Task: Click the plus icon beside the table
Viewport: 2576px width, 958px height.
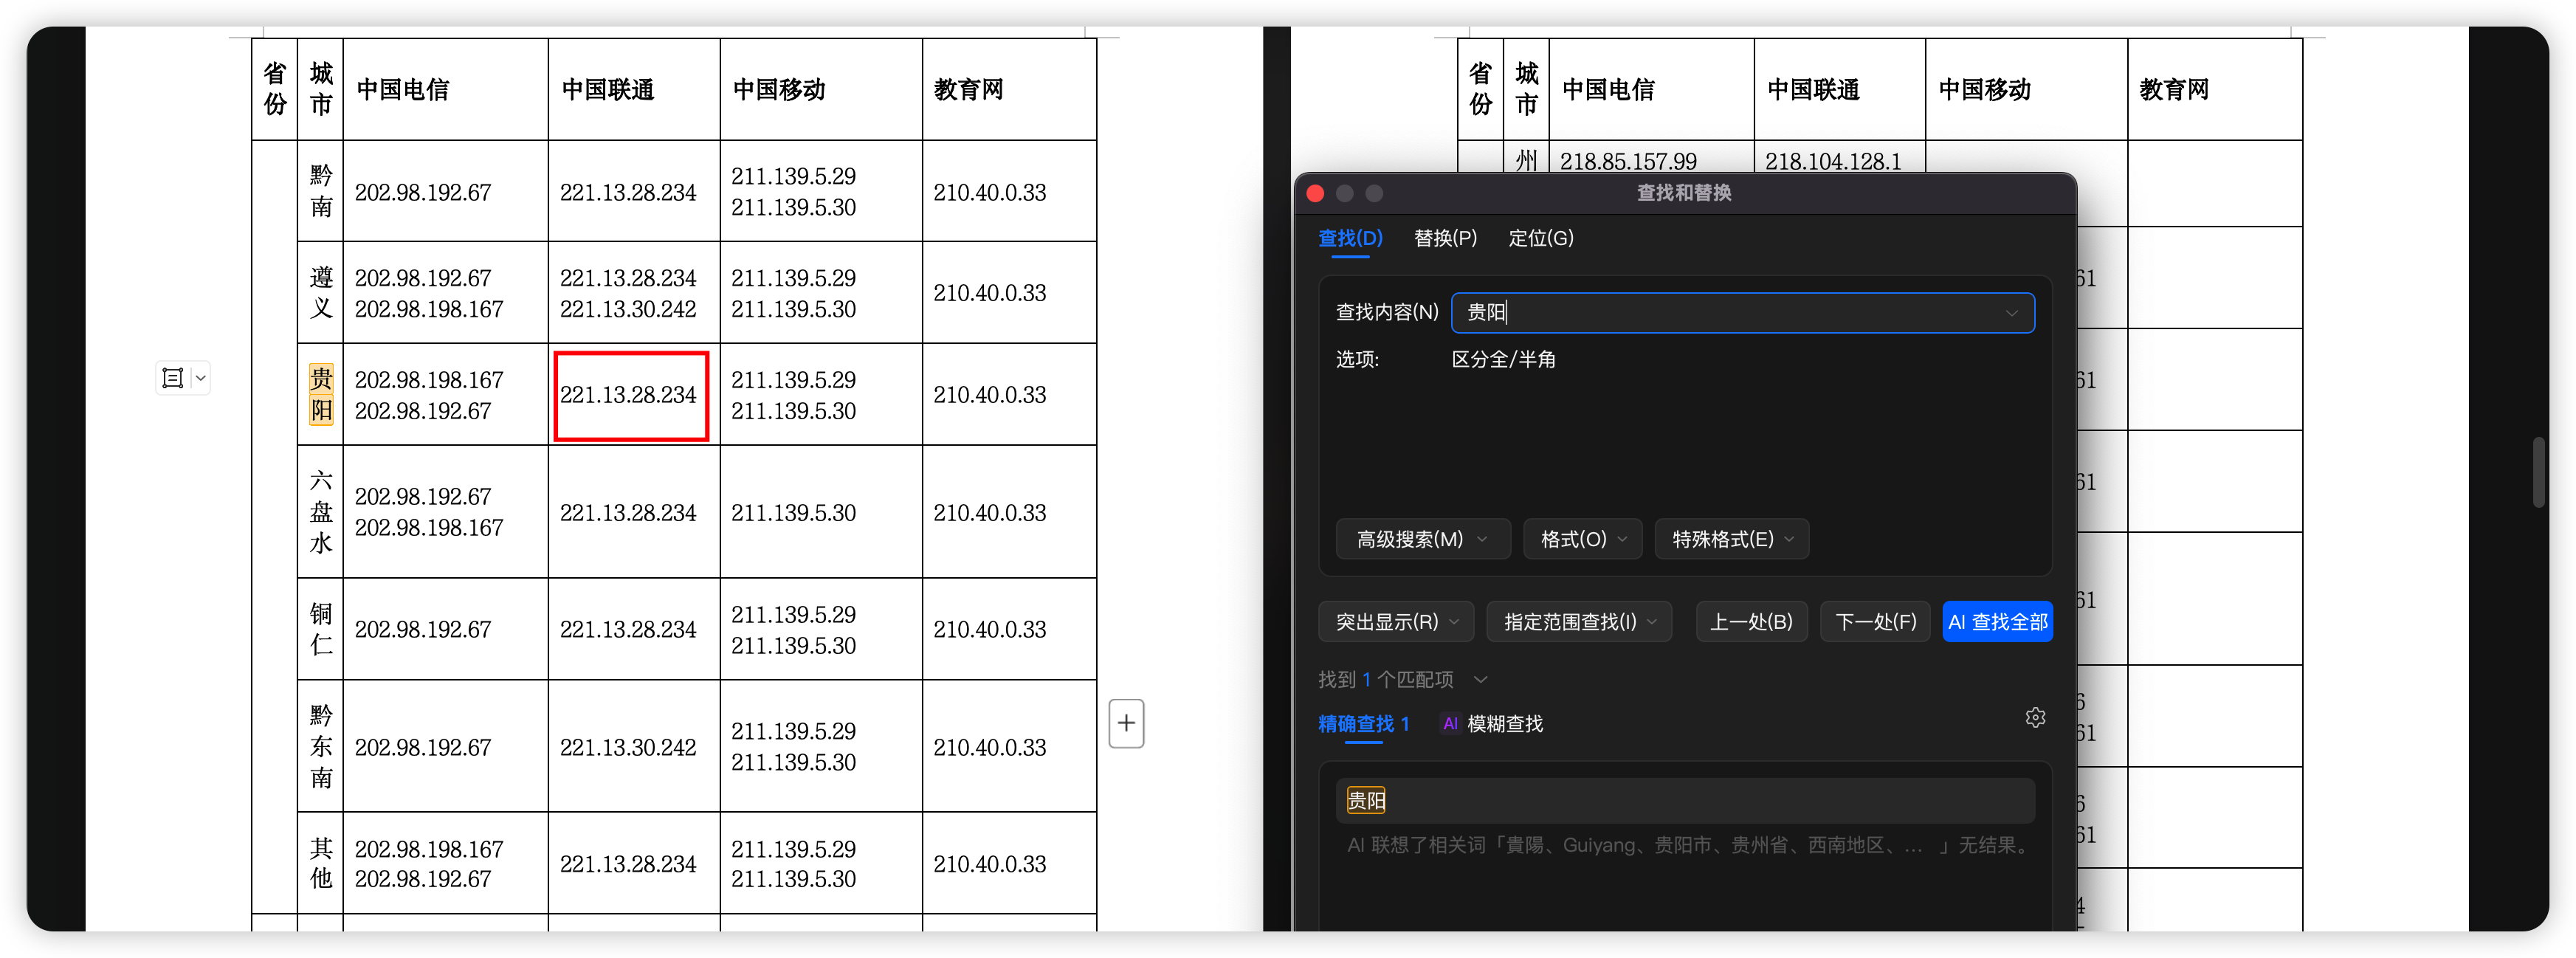Action: (x=1126, y=723)
